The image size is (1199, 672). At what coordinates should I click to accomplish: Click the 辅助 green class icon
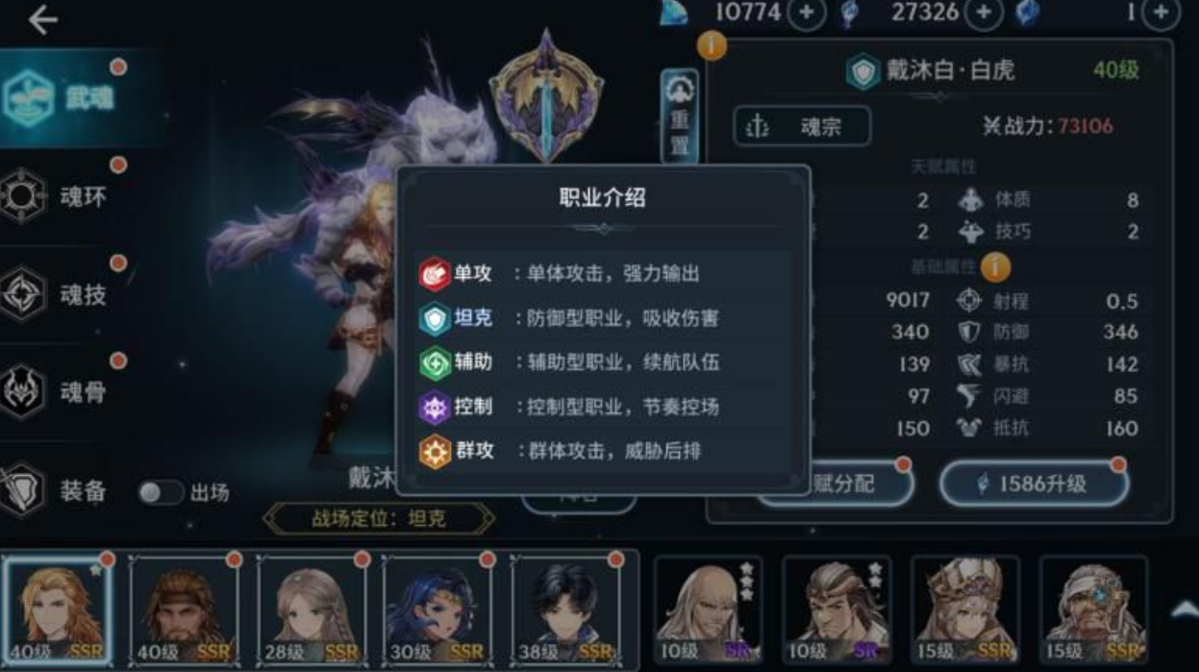click(435, 362)
